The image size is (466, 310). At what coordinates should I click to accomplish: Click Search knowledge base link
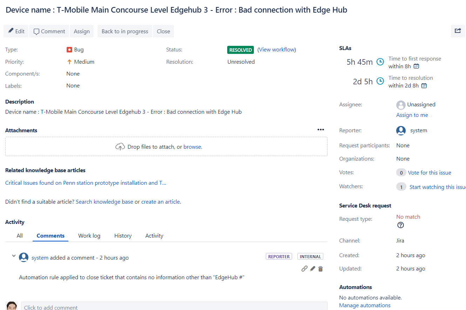coord(104,202)
